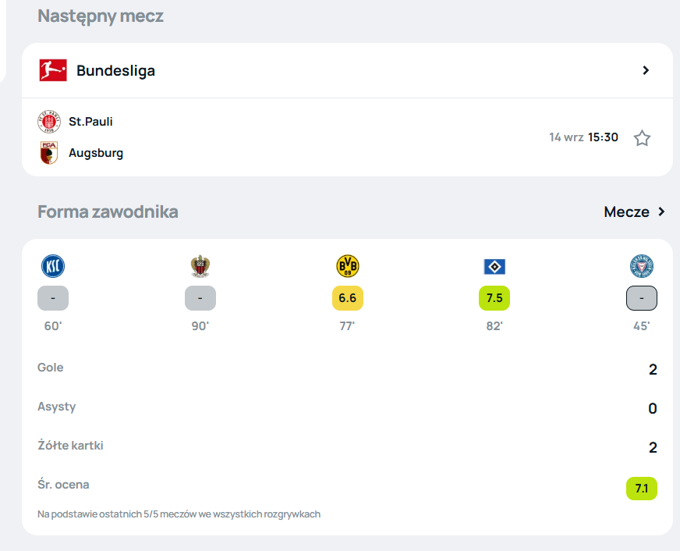The image size is (680, 551).
Task: Expand the Bundesliga row chevron
Action: click(x=646, y=70)
